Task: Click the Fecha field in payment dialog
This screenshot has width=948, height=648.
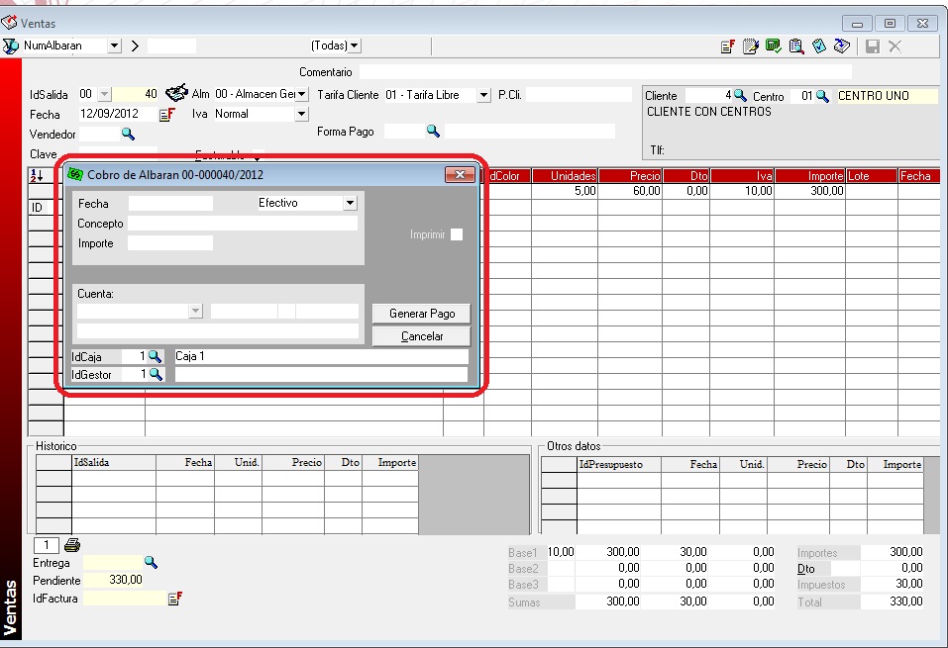Action: [170, 204]
